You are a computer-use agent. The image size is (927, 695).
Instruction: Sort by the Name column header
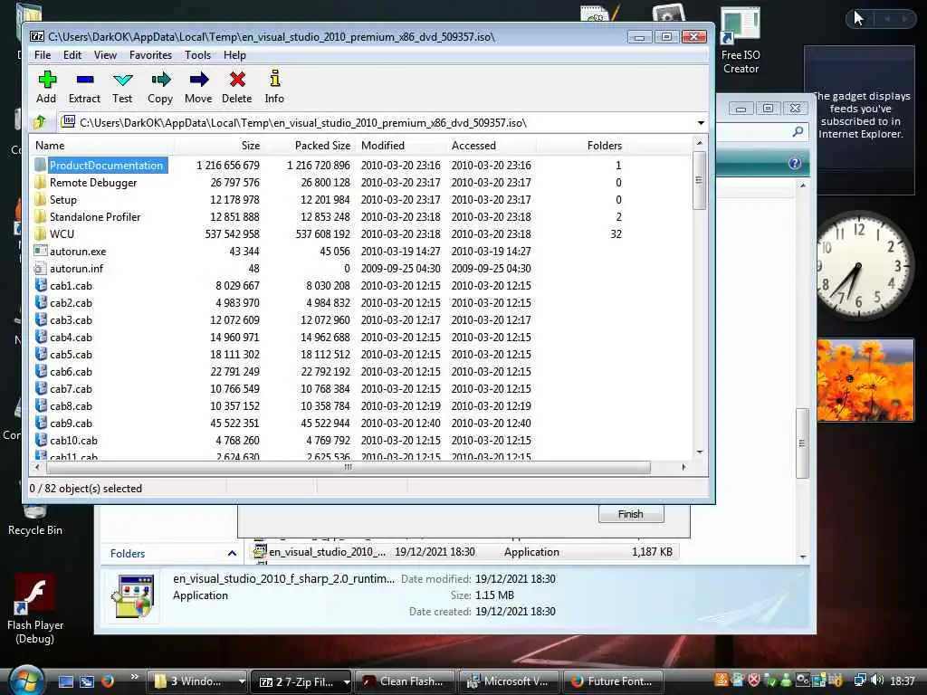click(x=102, y=146)
